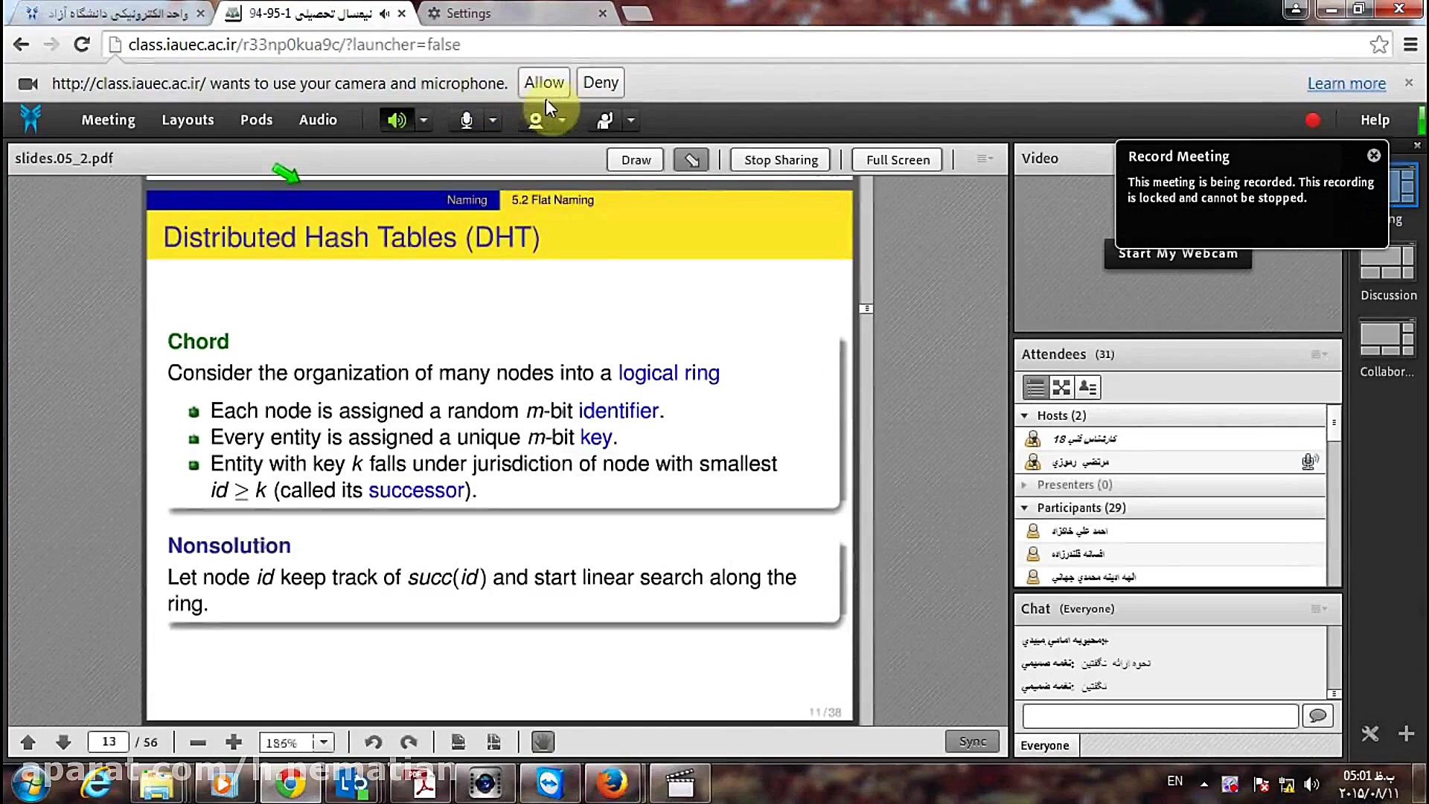Click the red recording indicator

tap(1312, 120)
